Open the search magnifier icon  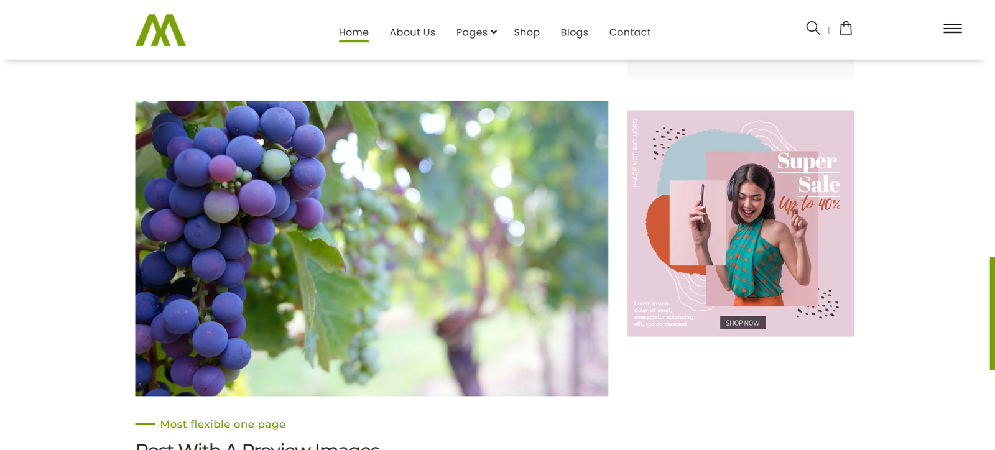(813, 28)
